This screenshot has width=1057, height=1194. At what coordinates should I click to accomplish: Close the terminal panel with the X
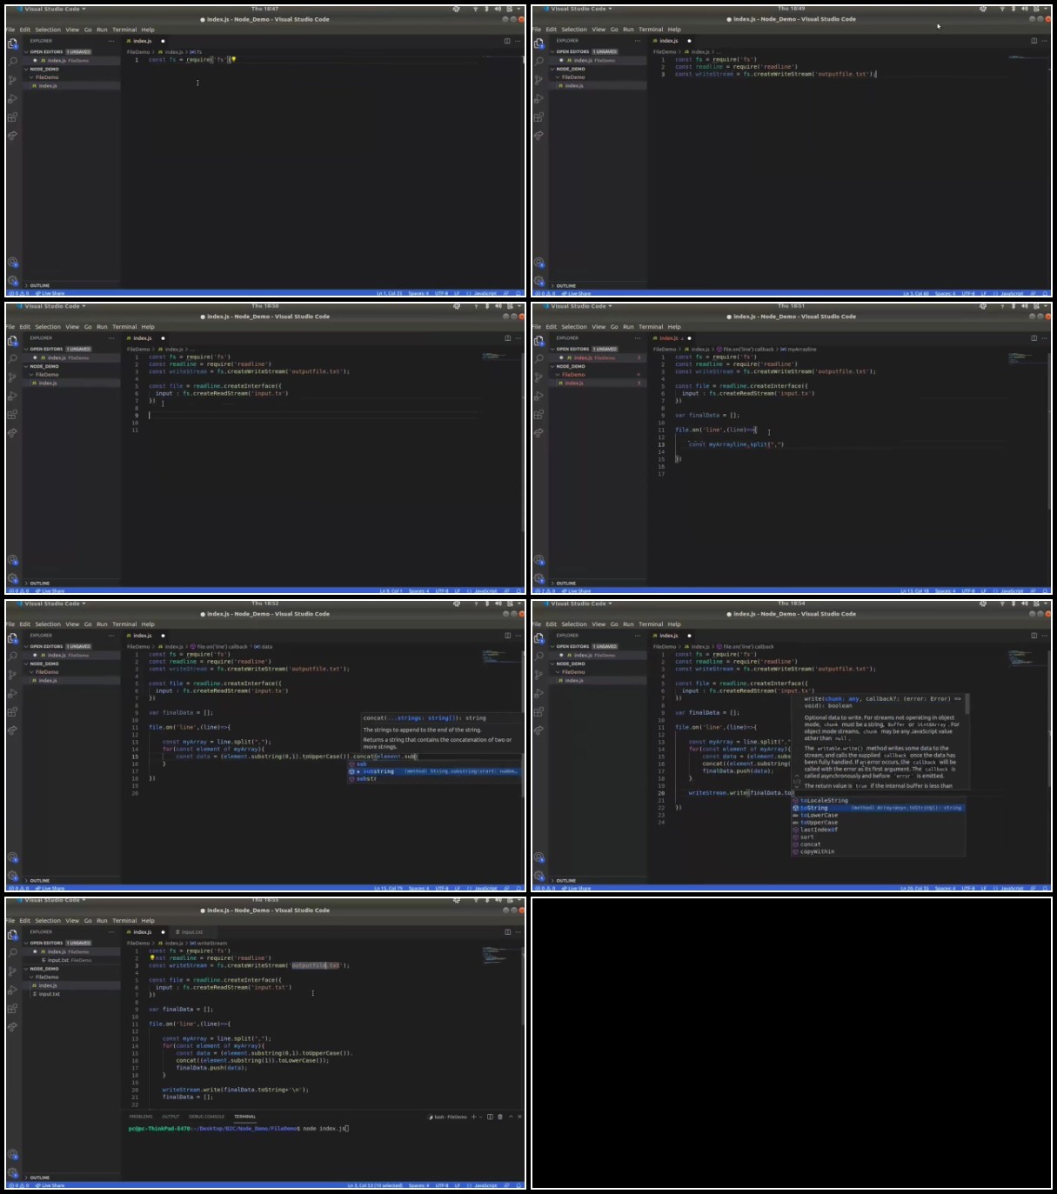click(x=519, y=1117)
